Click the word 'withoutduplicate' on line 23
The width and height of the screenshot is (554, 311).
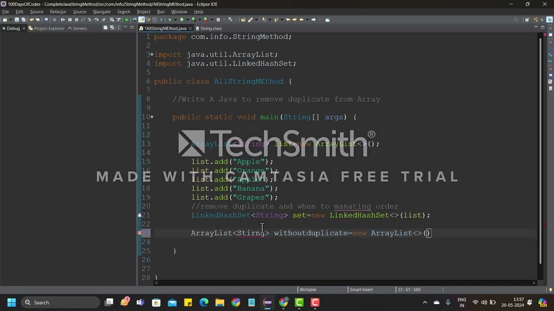pyautogui.click(x=311, y=233)
